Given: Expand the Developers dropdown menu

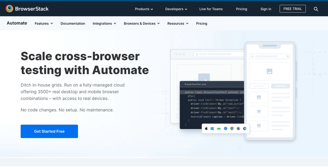Looking at the screenshot, I should (x=176, y=9).
